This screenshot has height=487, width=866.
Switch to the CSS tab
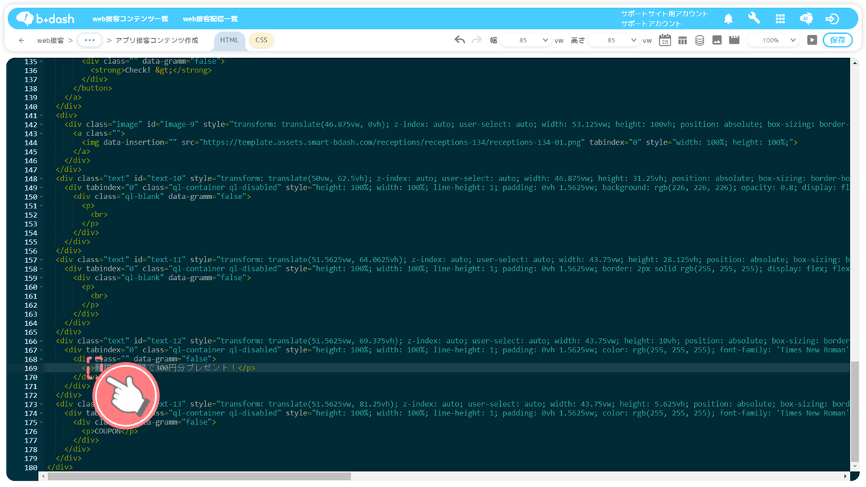[261, 40]
